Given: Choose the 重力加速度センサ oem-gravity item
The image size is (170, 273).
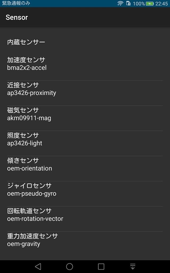Looking at the screenshot, I should point(85,240).
